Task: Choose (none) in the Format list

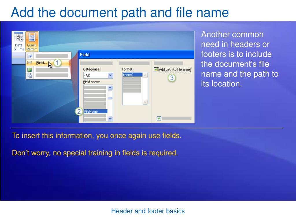Action: pyautogui.click(x=132, y=75)
